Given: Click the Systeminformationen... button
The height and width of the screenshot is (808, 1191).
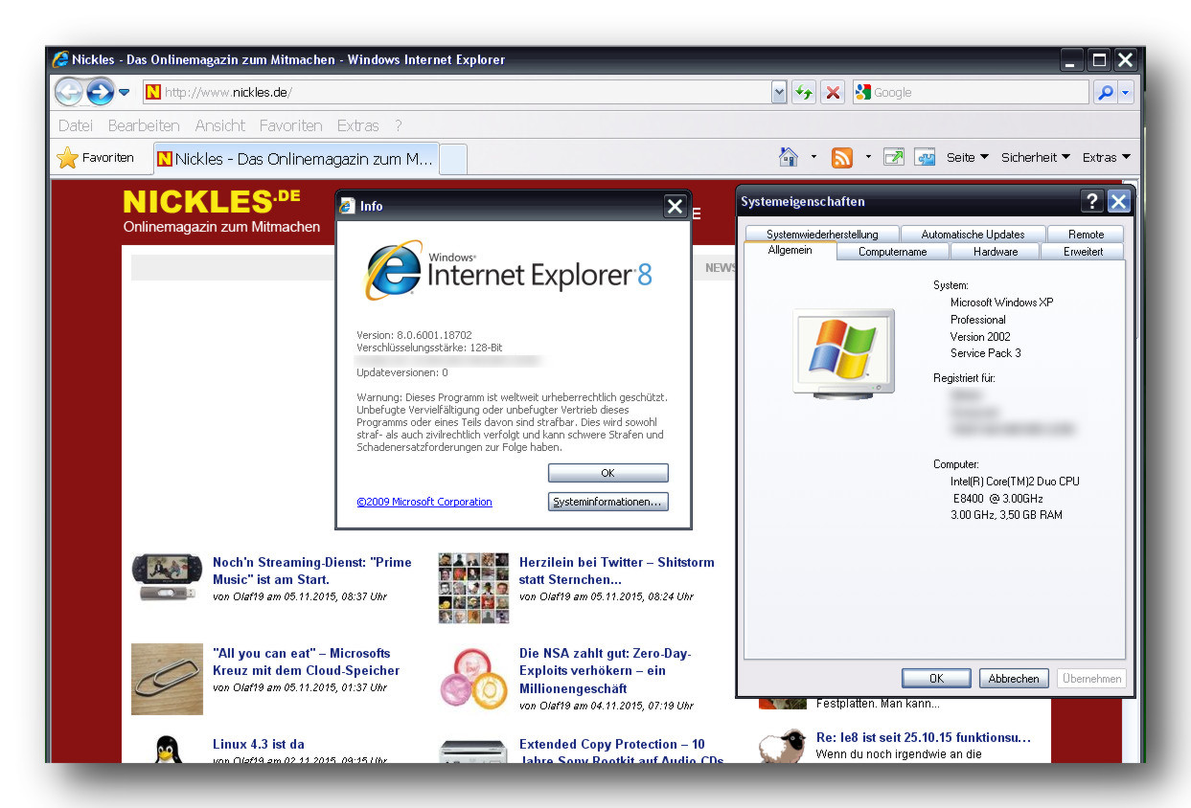Looking at the screenshot, I should coord(607,502).
